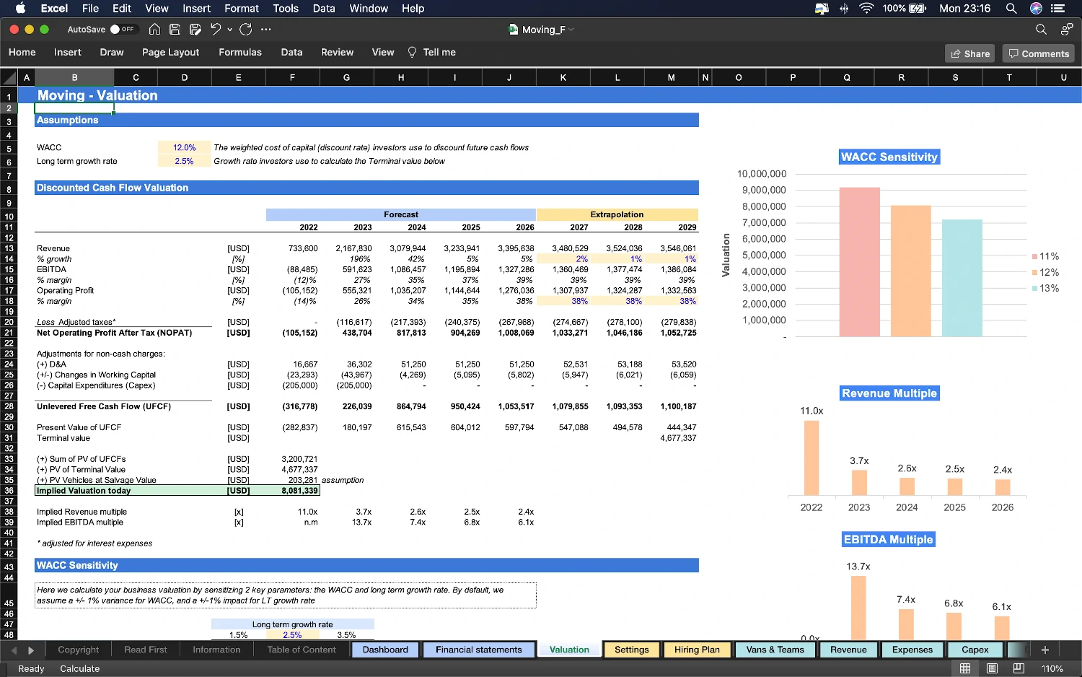The image size is (1082, 677).
Task: Switch to Normal view icon in status bar
Action: tap(965, 668)
